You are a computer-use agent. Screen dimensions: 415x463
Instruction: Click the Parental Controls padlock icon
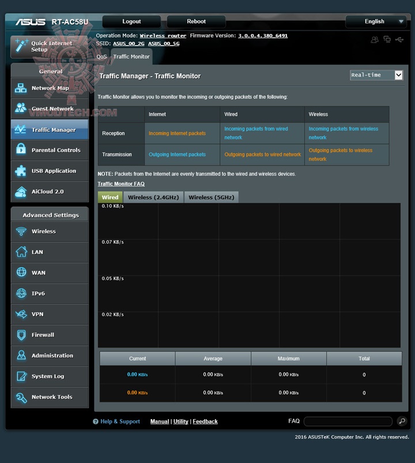pos(21,149)
